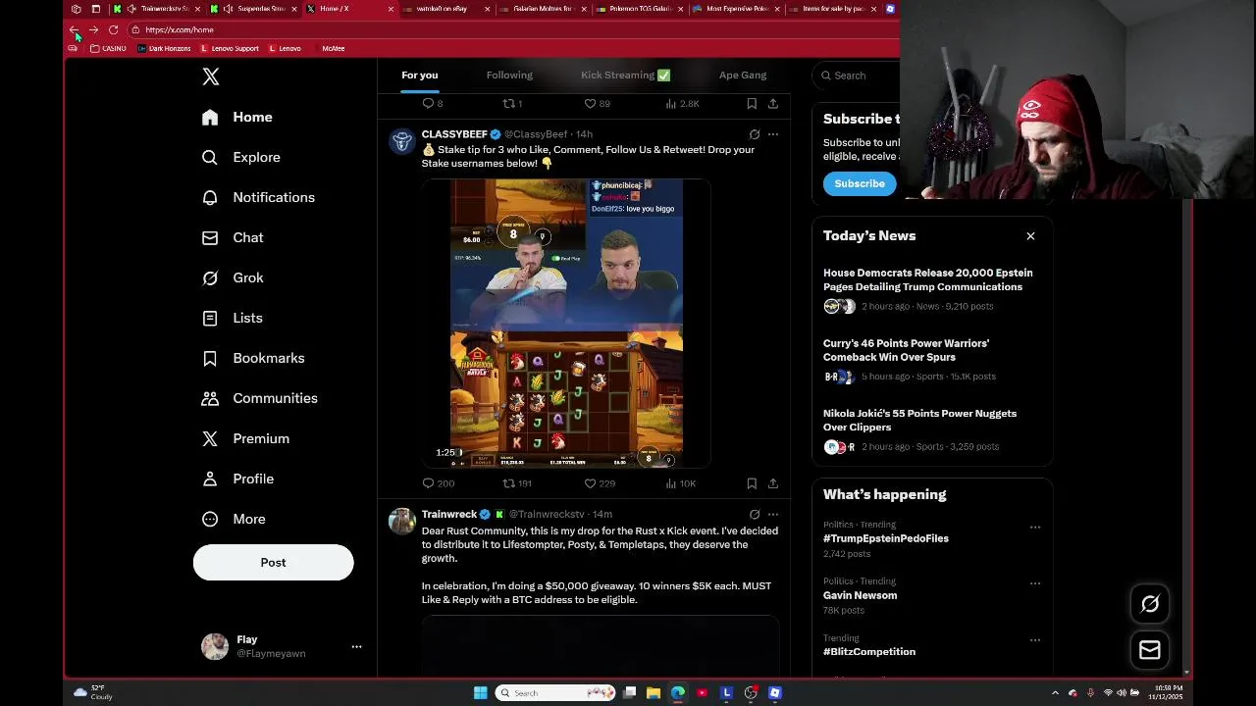Switch to Most Expensive Pokémon browser tab
Screen dimensions: 1256x706
tap(734, 9)
